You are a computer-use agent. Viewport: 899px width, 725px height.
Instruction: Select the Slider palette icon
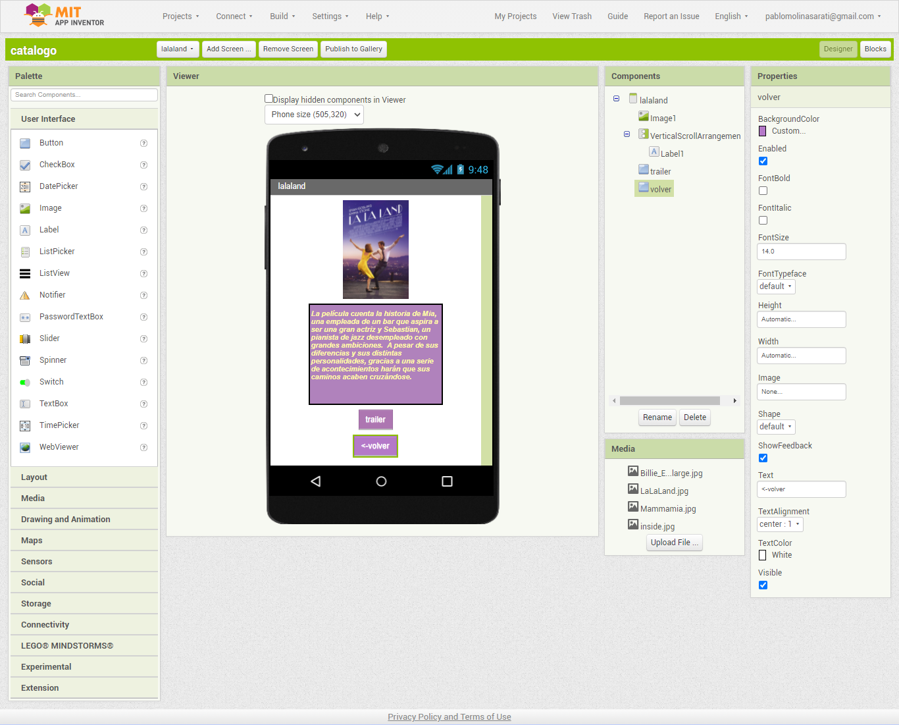pos(25,338)
